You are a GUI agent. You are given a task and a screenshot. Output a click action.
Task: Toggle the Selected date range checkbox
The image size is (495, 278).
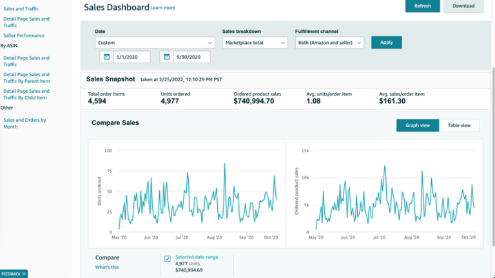coord(168,259)
